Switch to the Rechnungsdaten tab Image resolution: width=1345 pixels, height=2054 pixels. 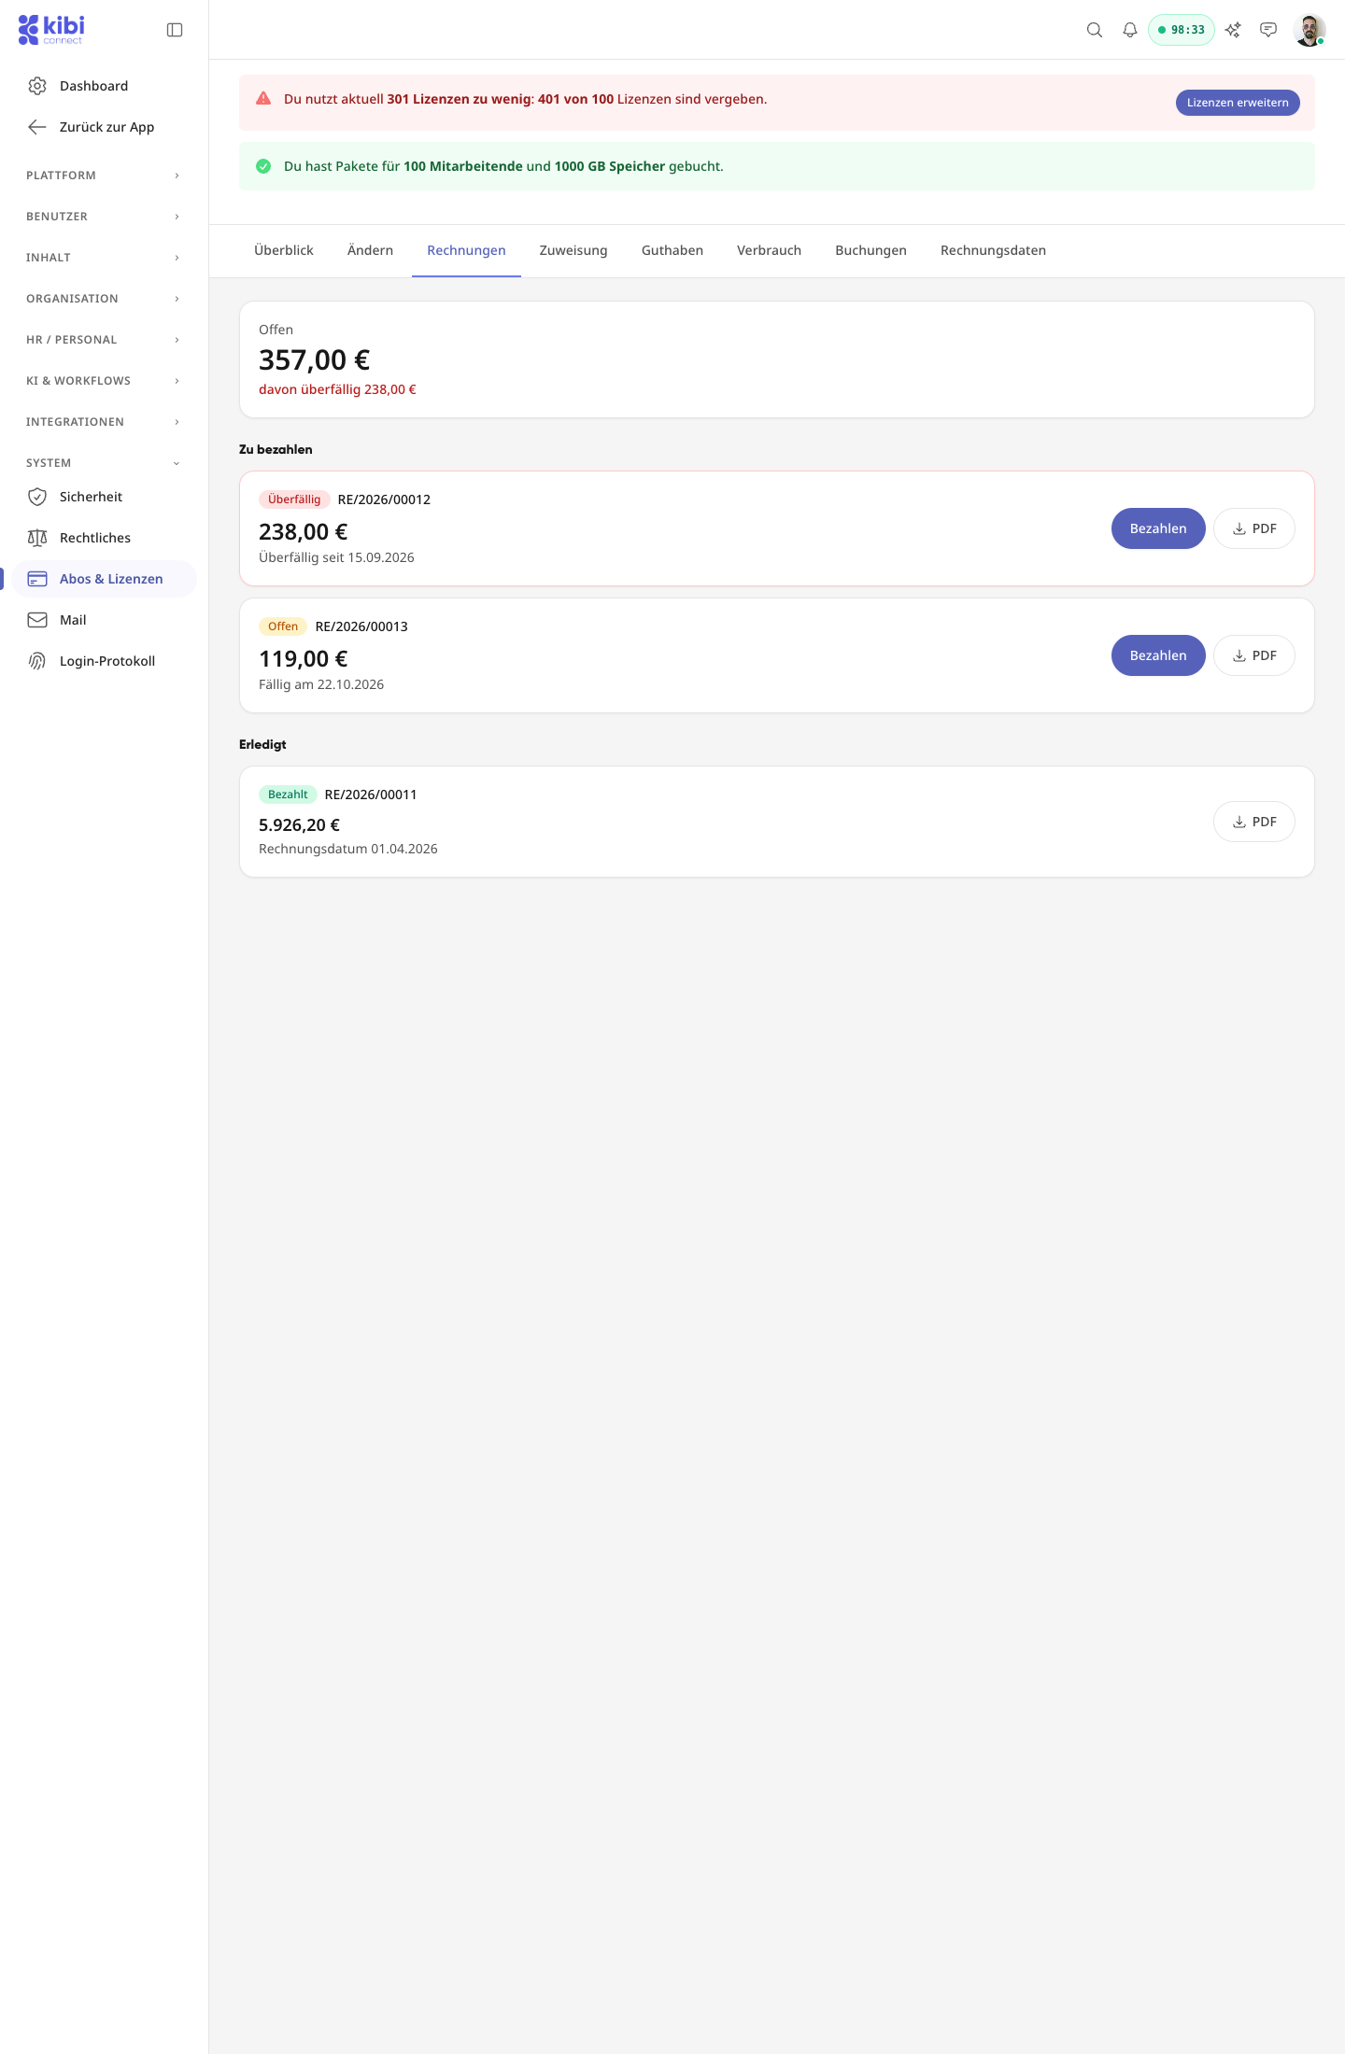coord(993,250)
